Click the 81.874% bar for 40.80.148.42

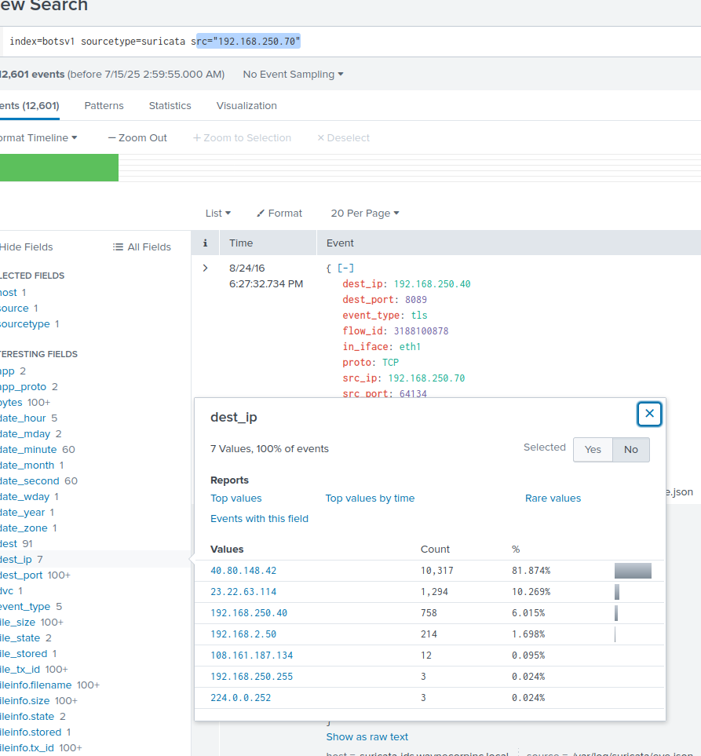[633, 571]
